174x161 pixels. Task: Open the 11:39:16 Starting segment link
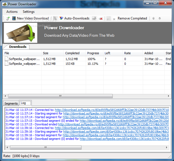point(116,132)
